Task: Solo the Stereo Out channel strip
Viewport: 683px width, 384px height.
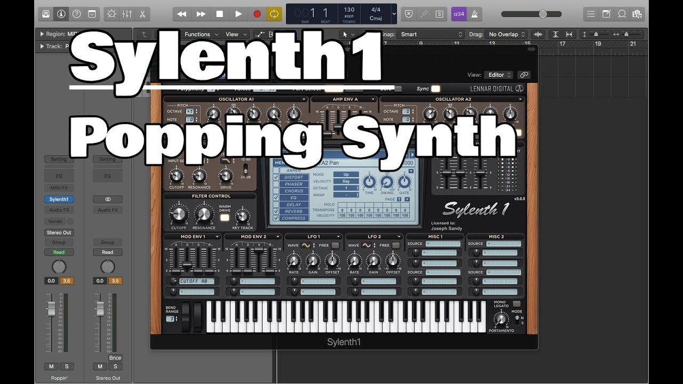Action: [x=115, y=366]
